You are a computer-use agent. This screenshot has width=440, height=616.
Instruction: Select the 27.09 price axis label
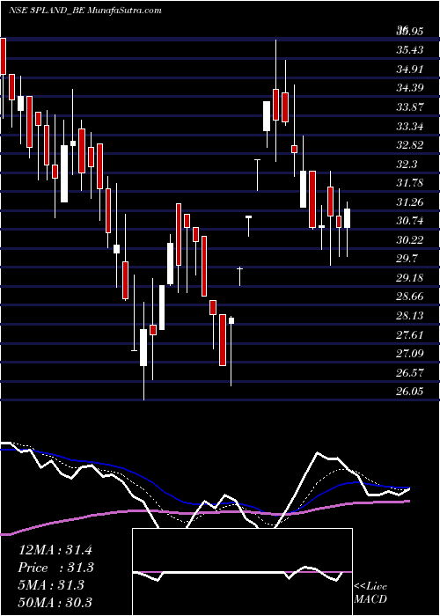(410, 354)
